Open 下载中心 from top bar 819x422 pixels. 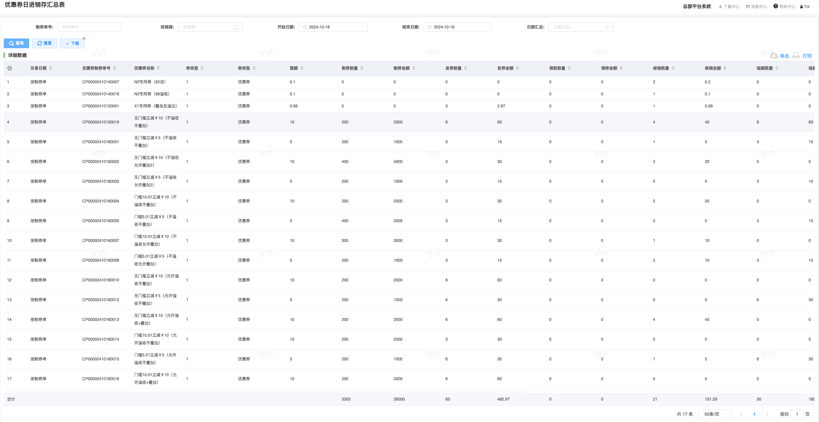coord(729,7)
